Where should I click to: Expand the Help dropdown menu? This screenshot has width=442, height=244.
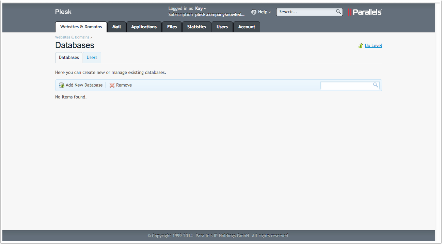tap(265, 12)
